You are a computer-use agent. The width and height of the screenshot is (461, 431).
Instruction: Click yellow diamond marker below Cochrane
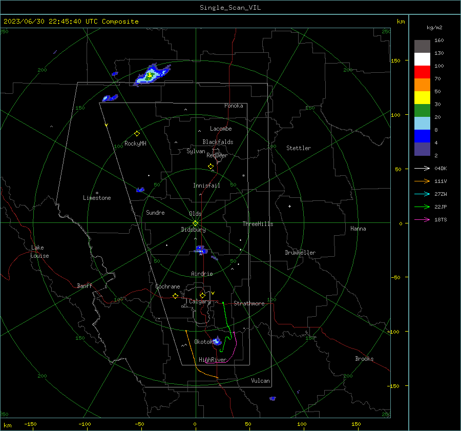point(176,296)
